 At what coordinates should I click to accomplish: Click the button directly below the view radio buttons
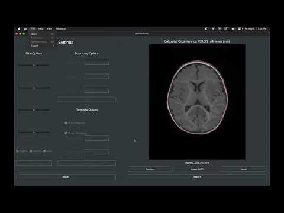(34, 163)
